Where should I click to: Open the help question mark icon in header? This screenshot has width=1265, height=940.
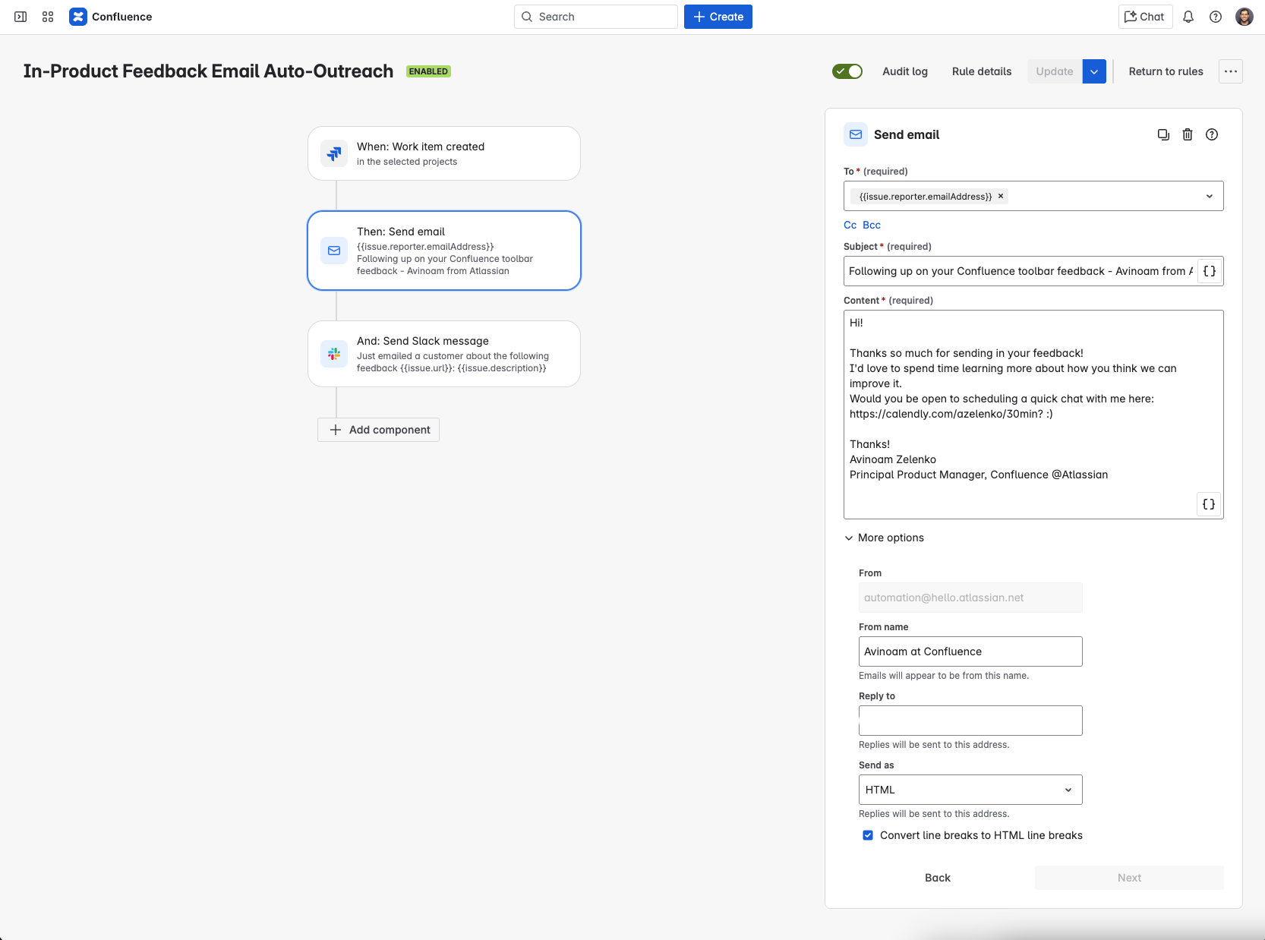point(1216,17)
